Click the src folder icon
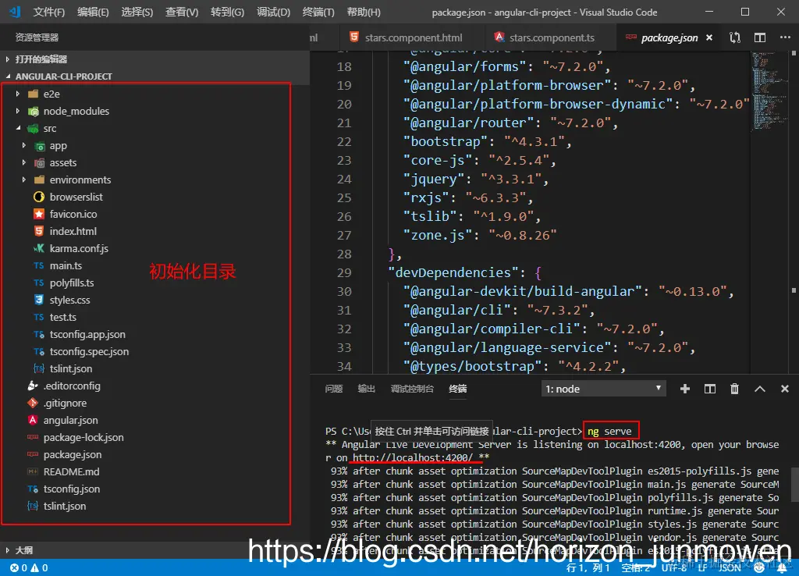 tap(33, 129)
